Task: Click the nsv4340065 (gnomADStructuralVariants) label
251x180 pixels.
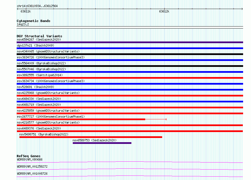Action: click(48, 51)
